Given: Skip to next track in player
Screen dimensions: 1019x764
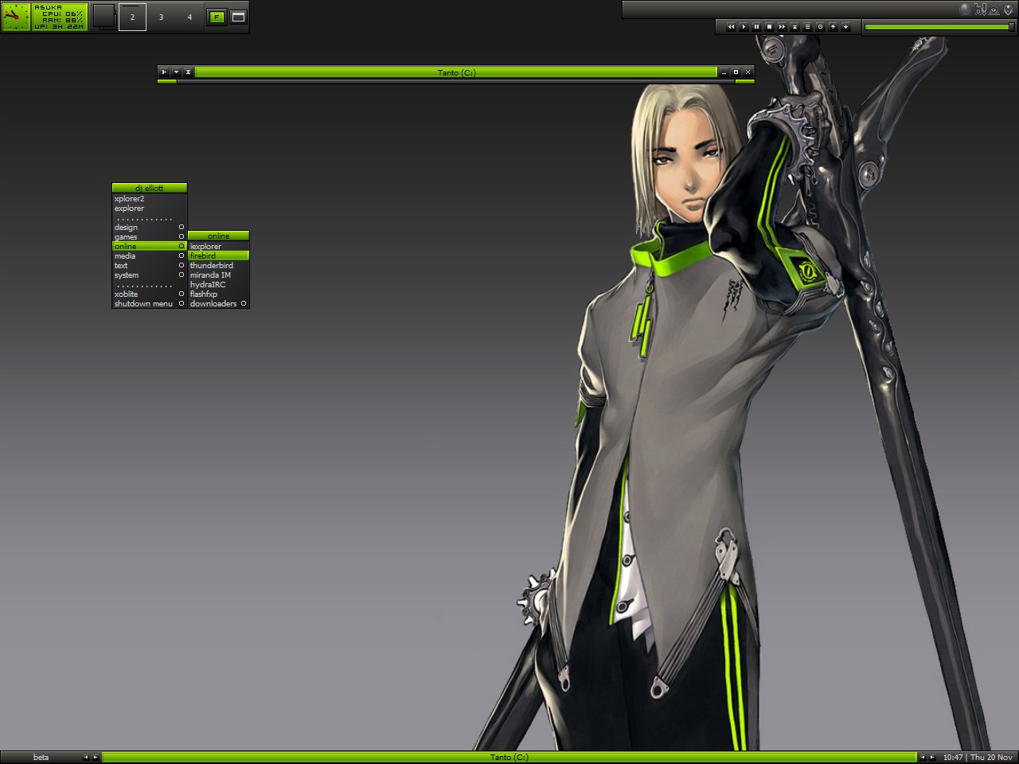Looking at the screenshot, I should pyautogui.click(x=782, y=27).
